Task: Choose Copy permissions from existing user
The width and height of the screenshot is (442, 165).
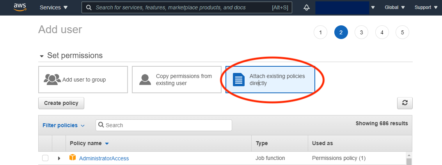Action: [177, 80]
